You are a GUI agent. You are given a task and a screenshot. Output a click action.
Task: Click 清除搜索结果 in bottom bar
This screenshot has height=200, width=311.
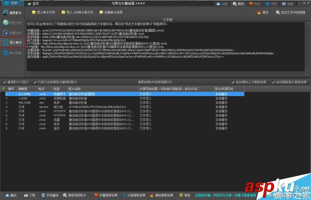161,195
